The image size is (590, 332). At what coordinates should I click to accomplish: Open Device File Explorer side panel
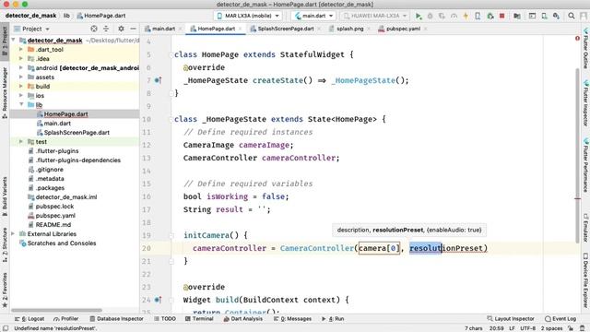(585, 280)
